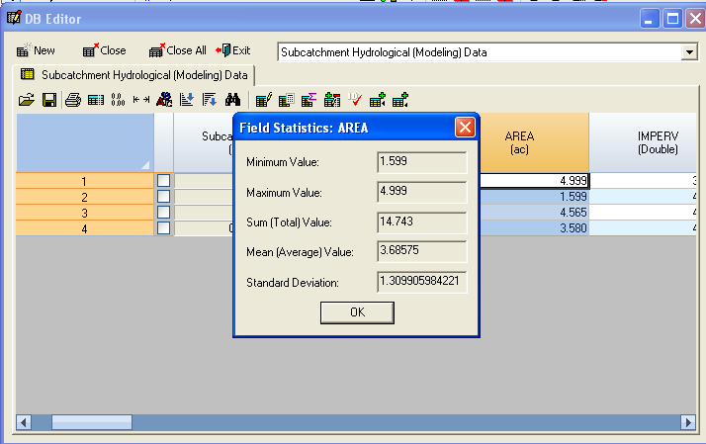The height and width of the screenshot is (444, 706).
Task: Open the font settings (ABC) icon
Action: (164, 100)
